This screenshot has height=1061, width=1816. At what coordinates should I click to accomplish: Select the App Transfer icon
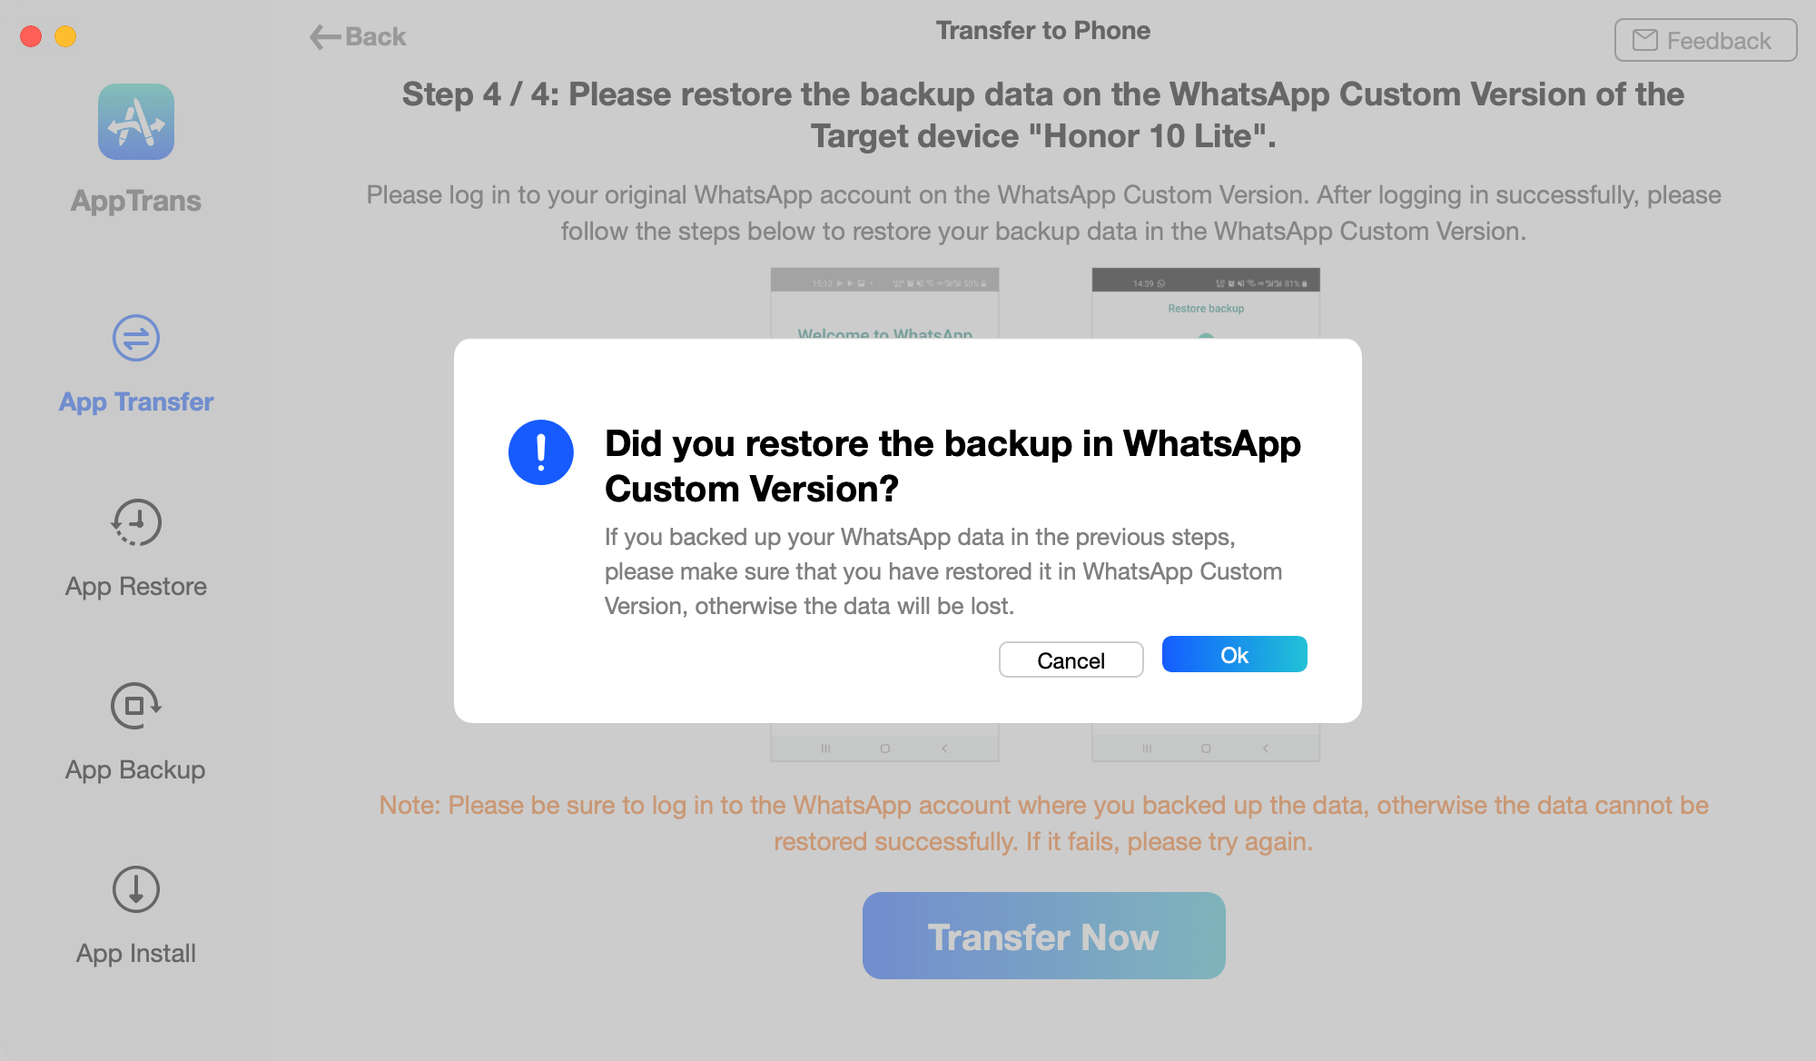(x=135, y=336)
